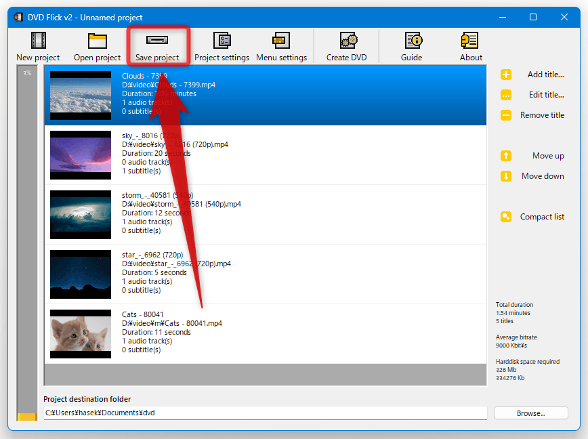Image resolution: width=588 pixels, height=439 pixels.
Task: Open project using the folder icon
Action: click(98, 41)
